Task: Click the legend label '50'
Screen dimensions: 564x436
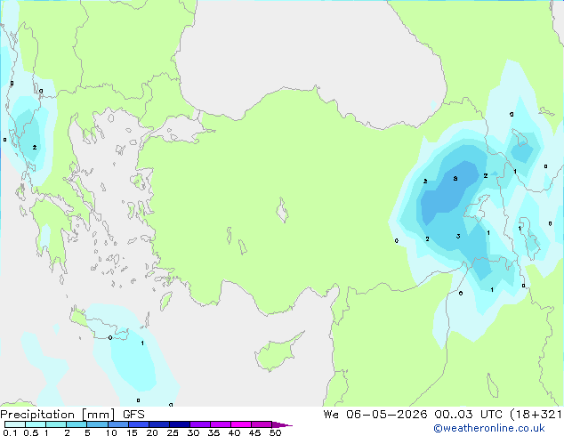Action: tap(275, 432)
